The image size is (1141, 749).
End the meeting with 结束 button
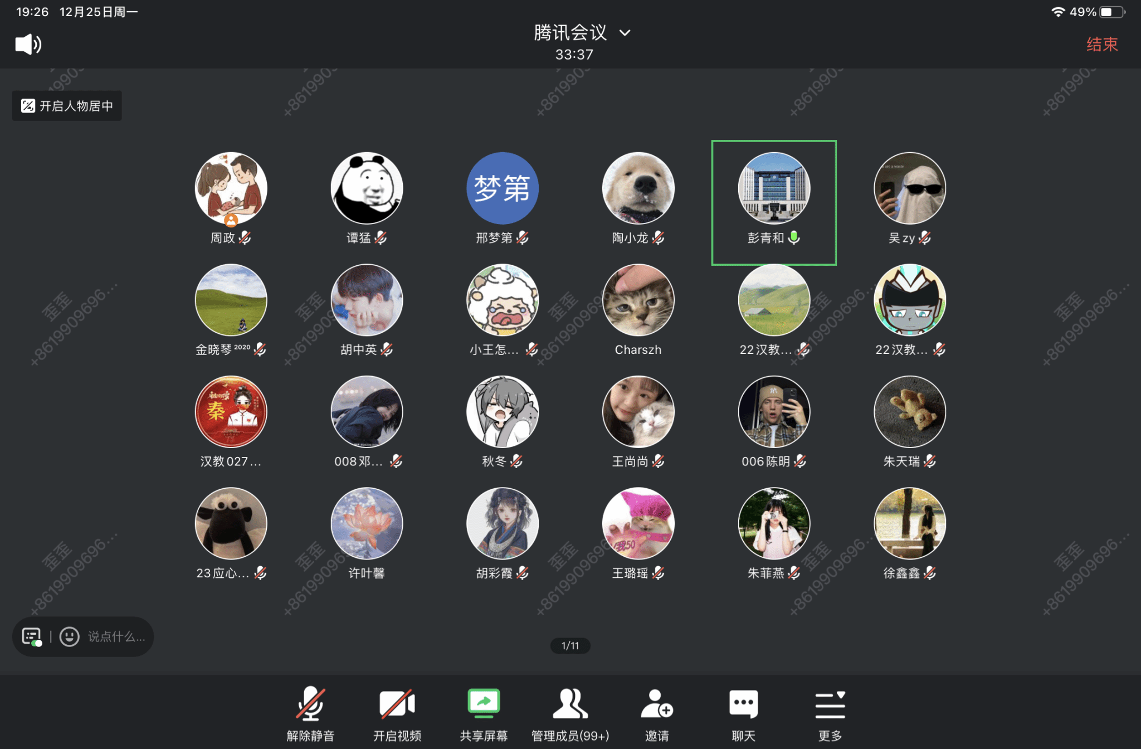click(1101, 44)
